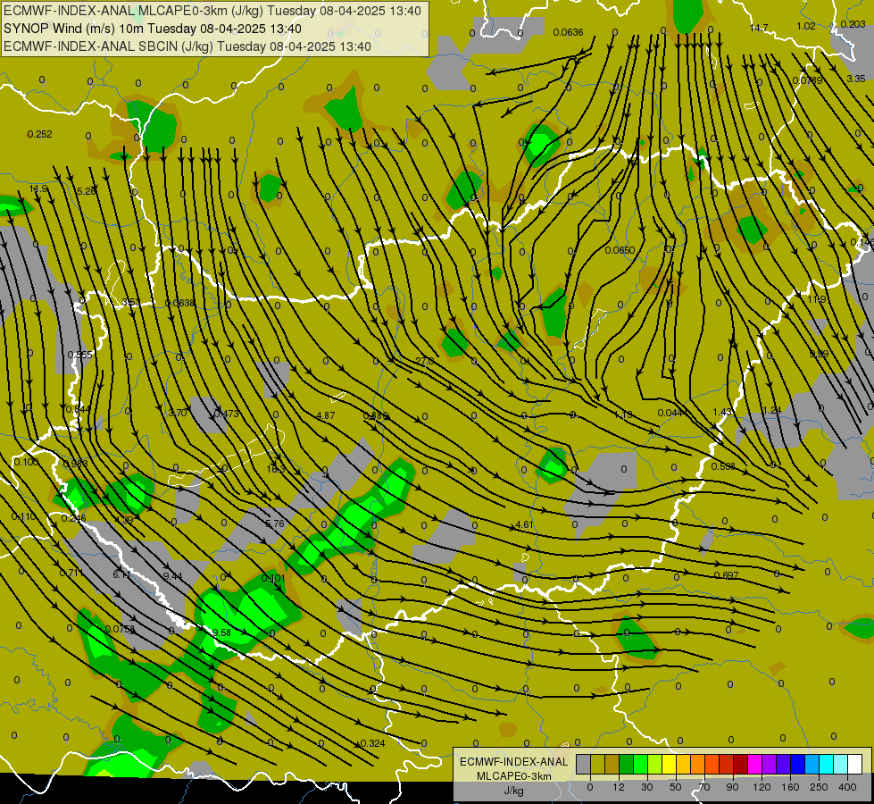Click the map value 4.61
This screenshot has height=804, width=874.
(x=525, y=524)
